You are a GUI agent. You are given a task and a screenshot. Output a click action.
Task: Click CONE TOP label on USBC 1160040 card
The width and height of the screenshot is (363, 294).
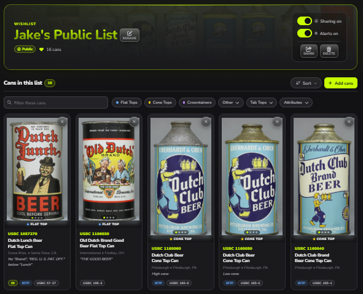click(x=324, y=239)
